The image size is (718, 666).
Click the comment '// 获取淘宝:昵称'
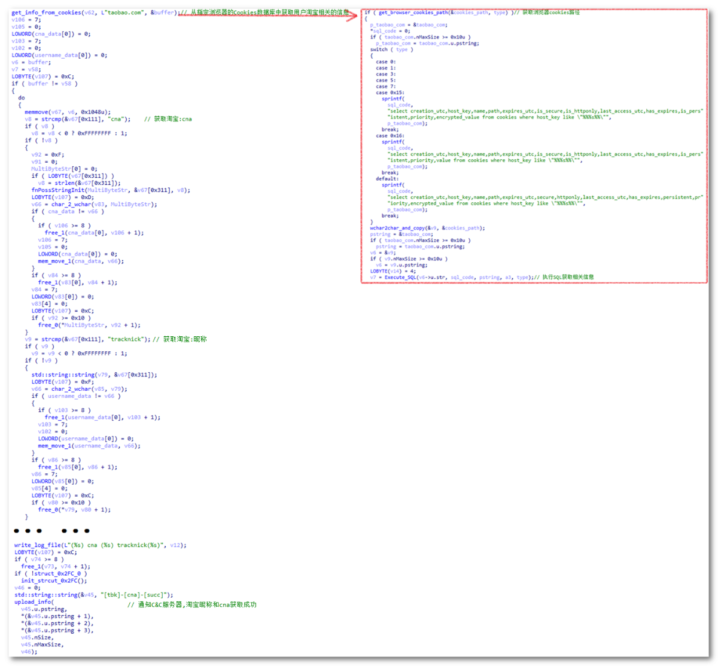(x=180, y=339)
